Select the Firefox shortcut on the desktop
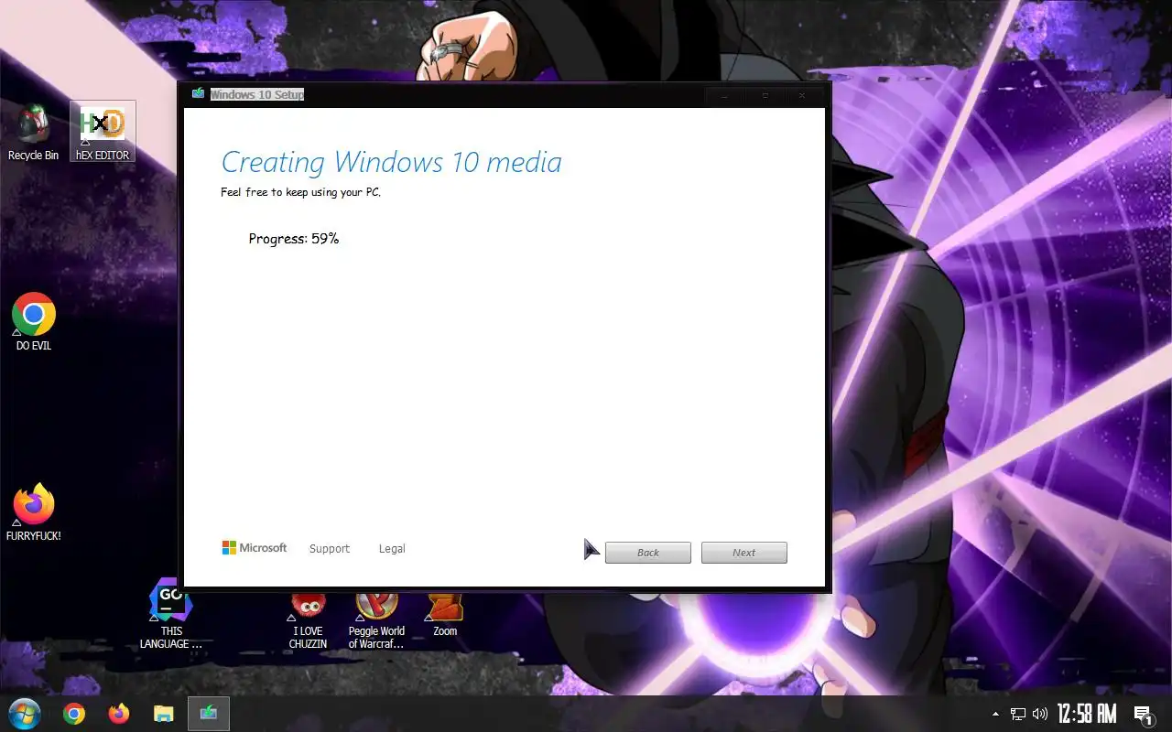 click(x=34, y=512)
